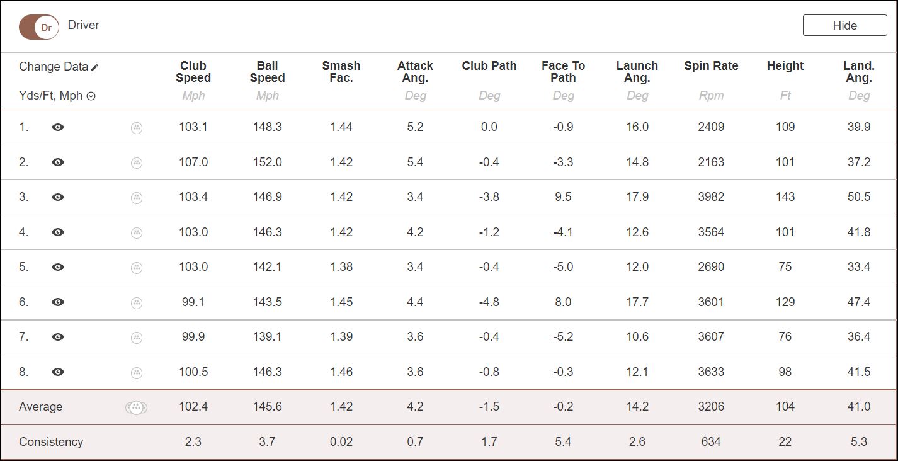Image resolution: width=898 pixels, height=461 pixels.
Task: Click the Change Data link text
Action: coord(54,67)
